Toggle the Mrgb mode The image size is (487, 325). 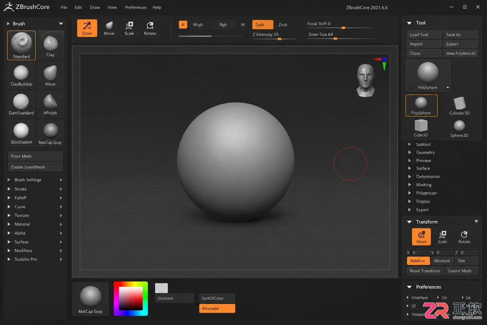click(x=198, y=25)
